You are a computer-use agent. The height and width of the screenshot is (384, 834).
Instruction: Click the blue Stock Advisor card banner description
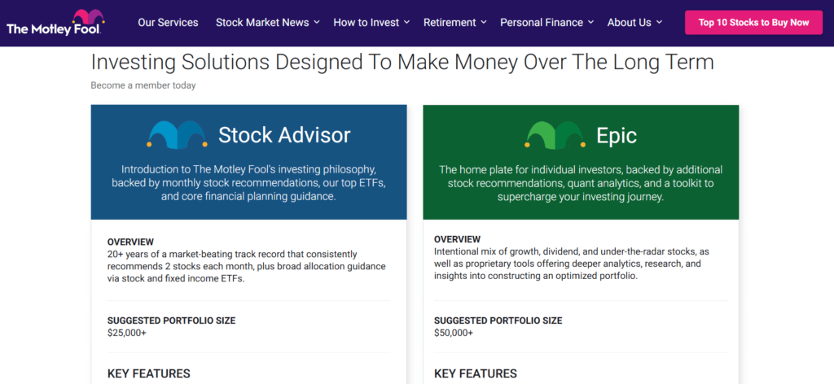[248, 183]
